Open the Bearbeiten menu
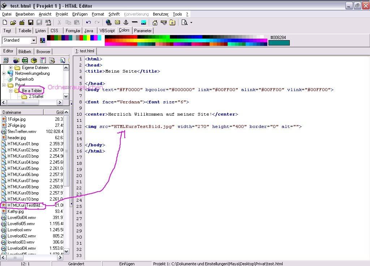Screen dimensions: 370x266 pos(25,14)
